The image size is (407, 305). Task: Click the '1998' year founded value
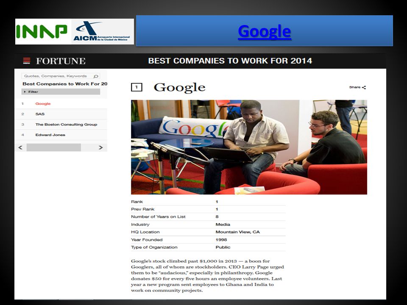tap(221, 240)
